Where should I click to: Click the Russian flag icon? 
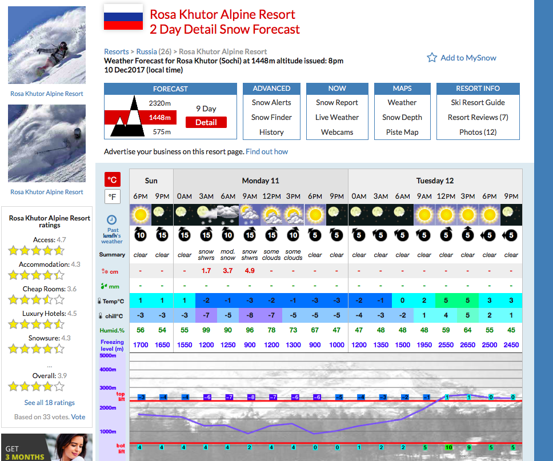tap(123, 18)
